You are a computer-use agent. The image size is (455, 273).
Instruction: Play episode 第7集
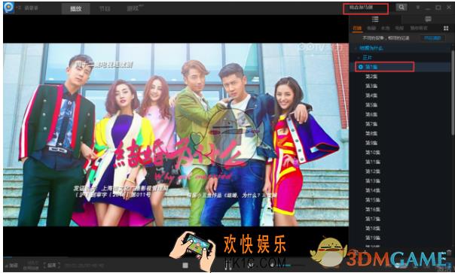click(x=371, y=124)
